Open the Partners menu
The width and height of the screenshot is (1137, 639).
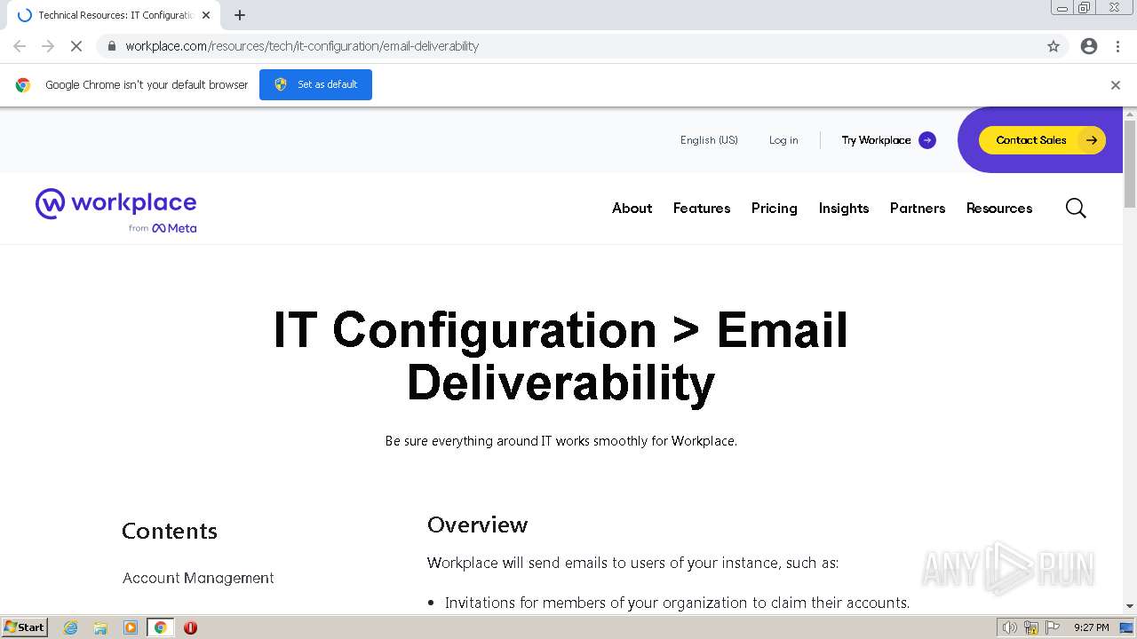(x=918, y=209)
